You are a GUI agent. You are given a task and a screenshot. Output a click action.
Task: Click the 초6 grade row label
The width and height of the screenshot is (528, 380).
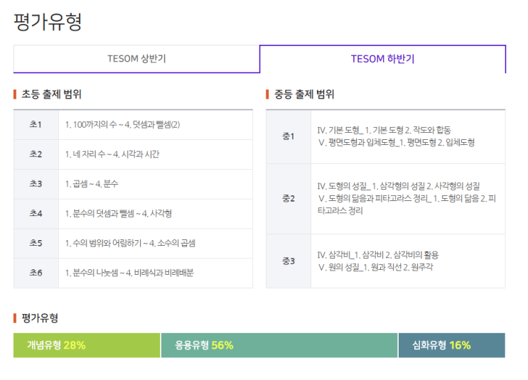point(36,273)
